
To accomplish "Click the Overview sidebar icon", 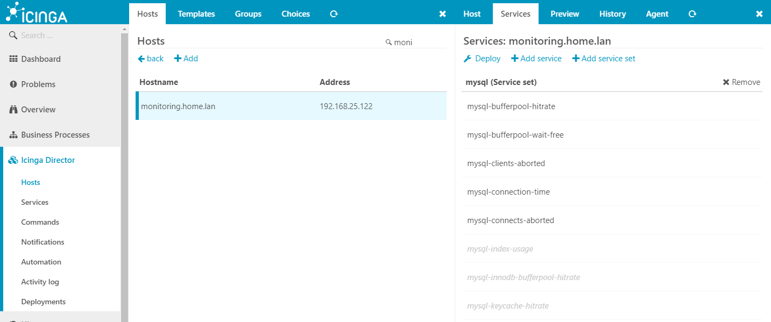I will coord(13,109).
